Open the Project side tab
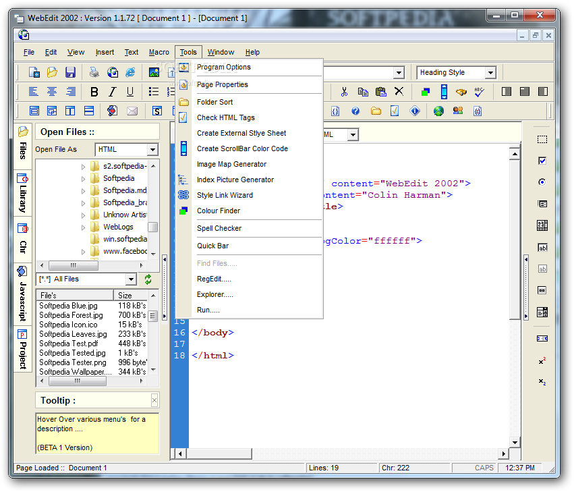The image size is (574, 492). coord(23,350)
